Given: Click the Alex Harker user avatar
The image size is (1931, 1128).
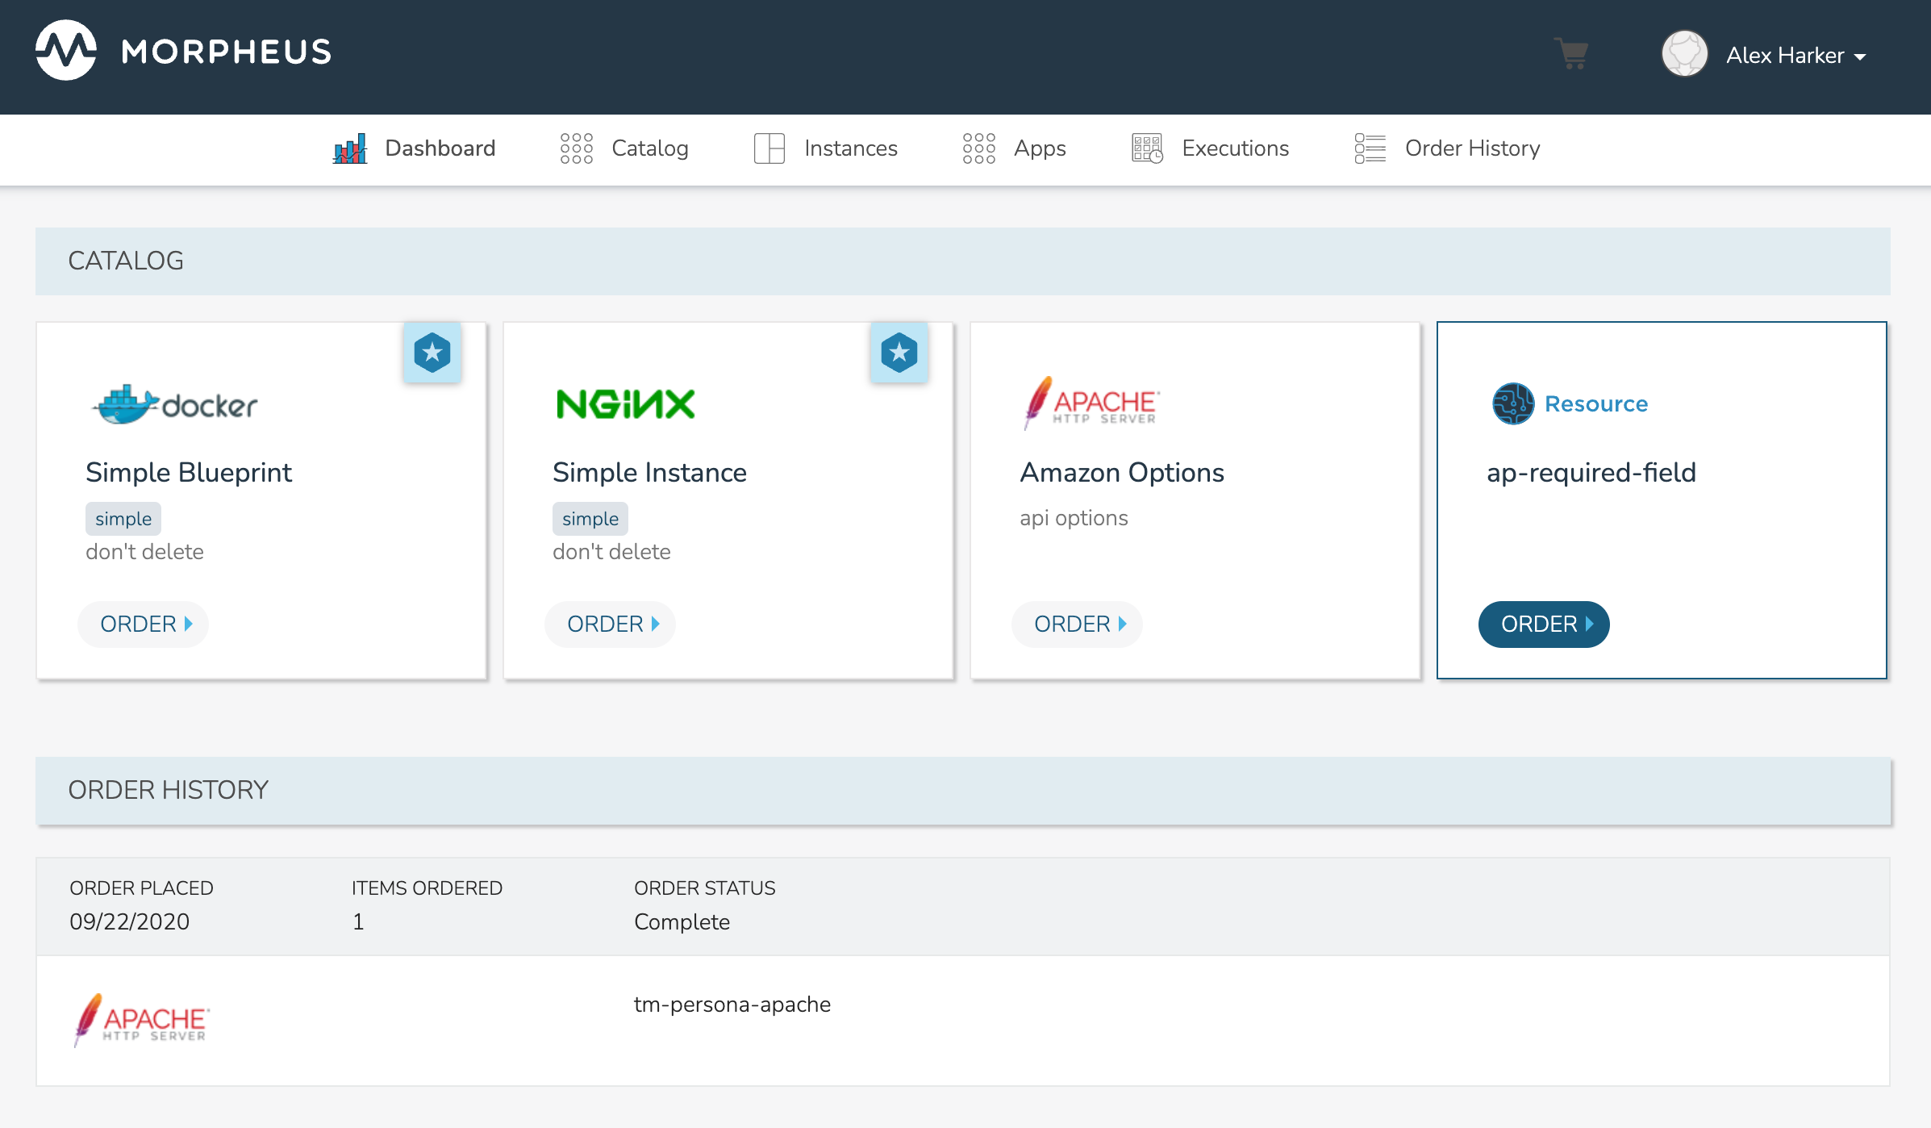Looking at the screenshot, I should click(1684, 54).
